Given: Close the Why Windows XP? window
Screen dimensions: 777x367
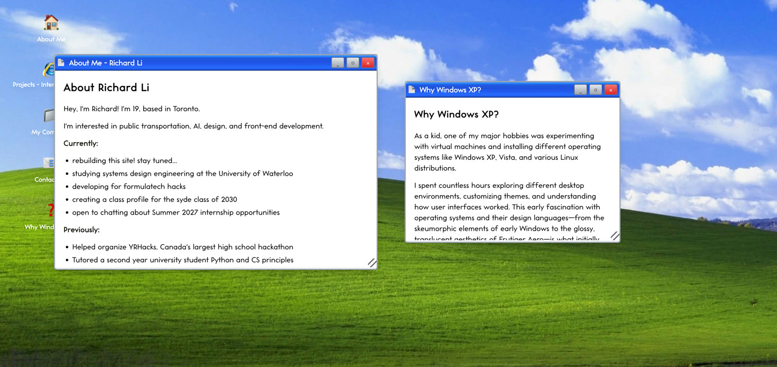Looking at the screenshot, I should [611, 90].
